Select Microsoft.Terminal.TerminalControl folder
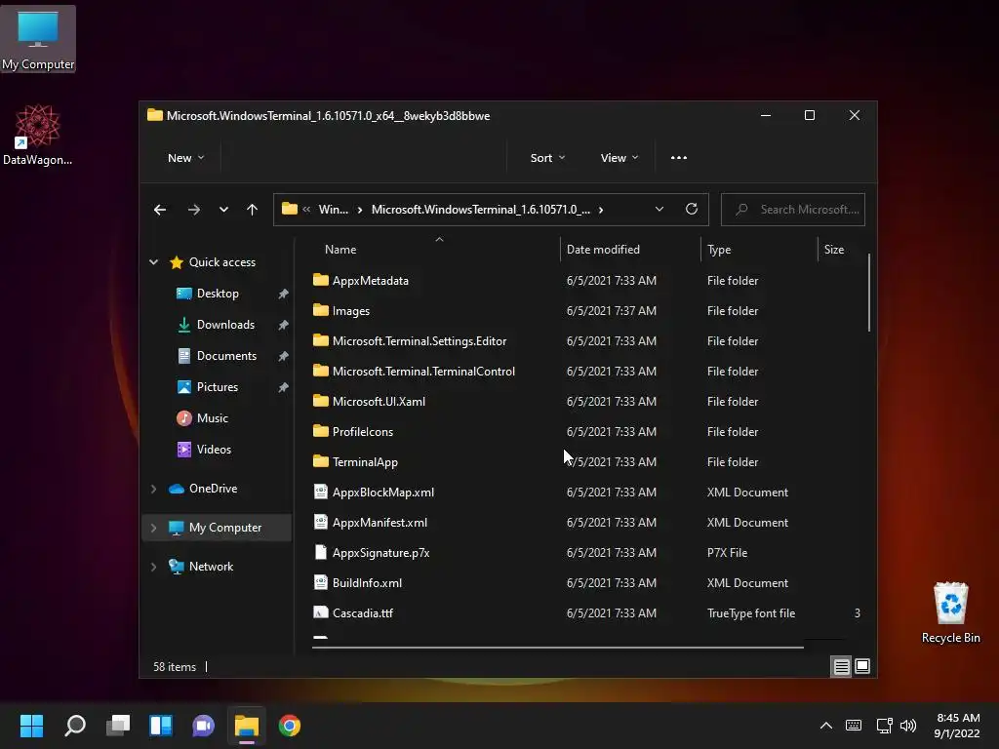 [x=423, y=372]
